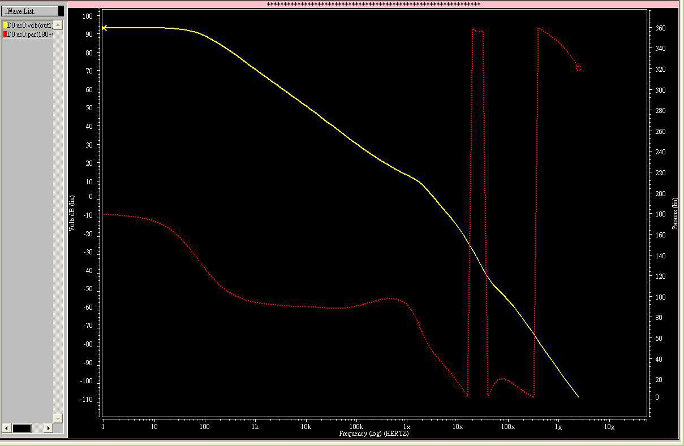
Task: Click the Volts dB left axis label
Action: (72, 213)
